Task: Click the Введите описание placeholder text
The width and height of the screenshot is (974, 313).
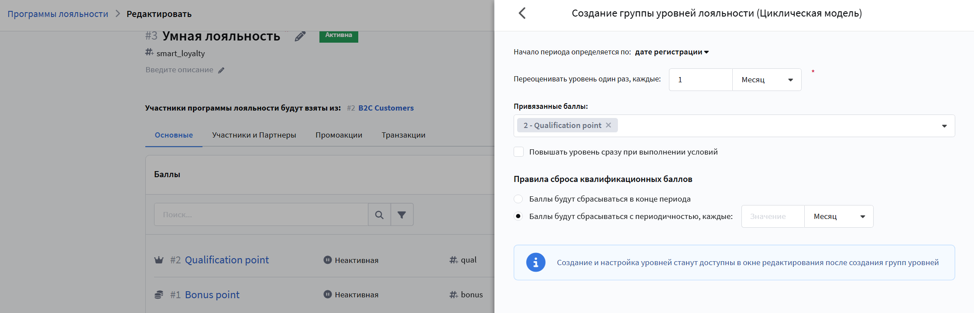Action: click(x=179, y=70)
